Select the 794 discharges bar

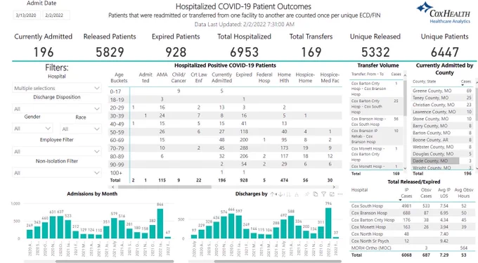pyautogui.click(x=328, y=223)
